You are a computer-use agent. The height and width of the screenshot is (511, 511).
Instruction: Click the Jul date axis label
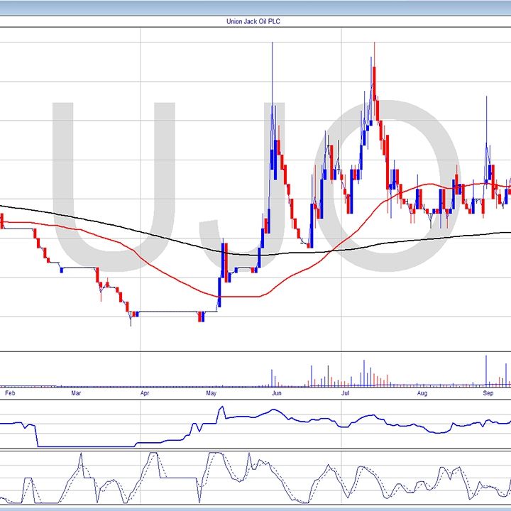click(x=346, y=392)
